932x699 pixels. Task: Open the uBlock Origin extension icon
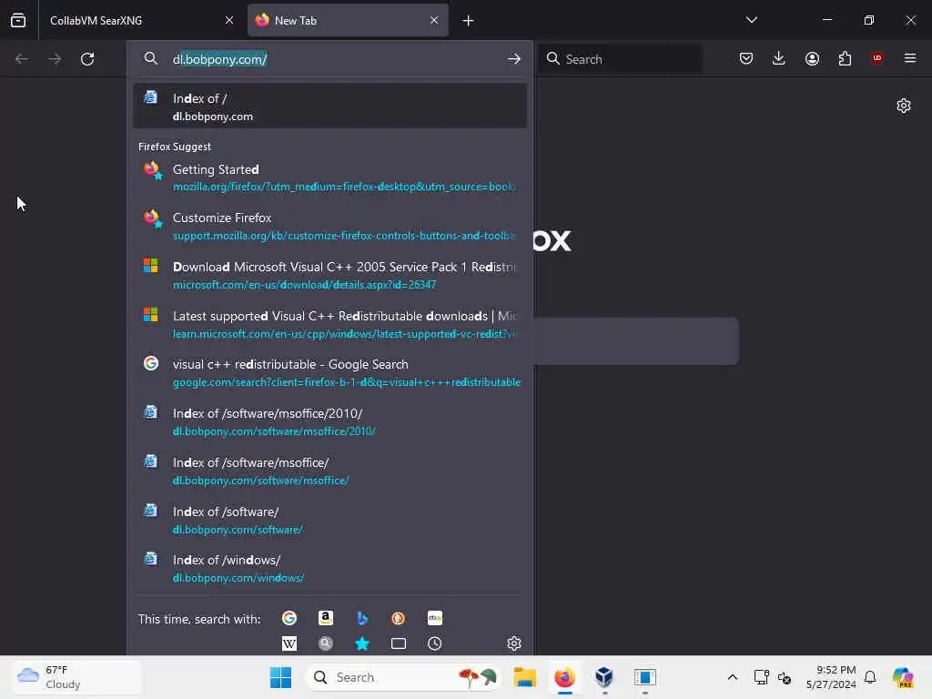coord(876,58)
